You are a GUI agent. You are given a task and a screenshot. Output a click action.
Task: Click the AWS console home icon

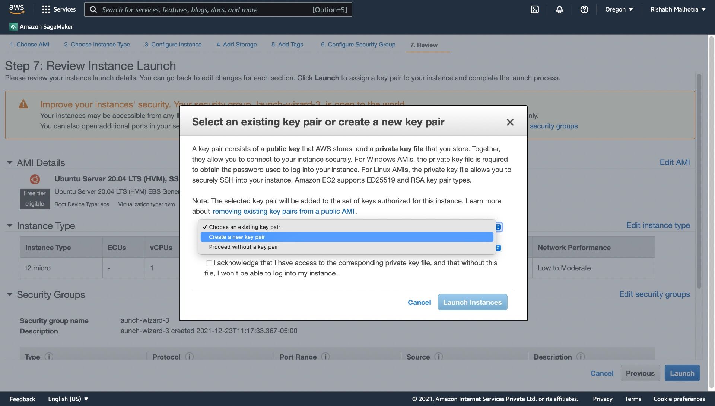tap(16, 9)
